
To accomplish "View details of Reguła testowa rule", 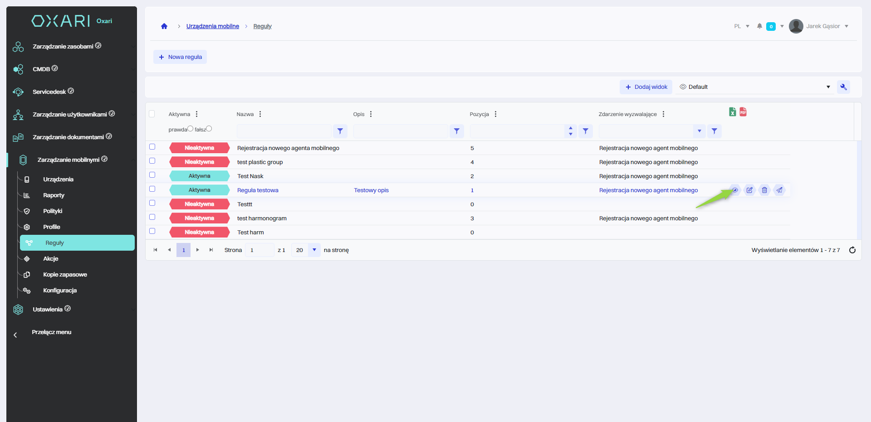I will pos(735,190).
